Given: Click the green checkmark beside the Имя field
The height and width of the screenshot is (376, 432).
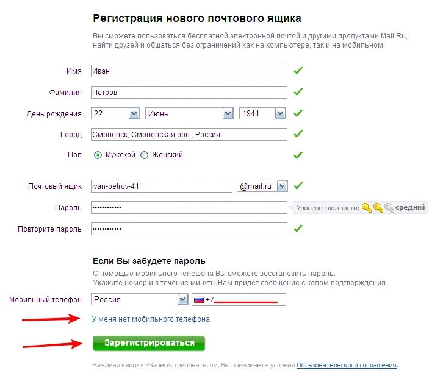Looking at the screenshot, I should [298, 71].
